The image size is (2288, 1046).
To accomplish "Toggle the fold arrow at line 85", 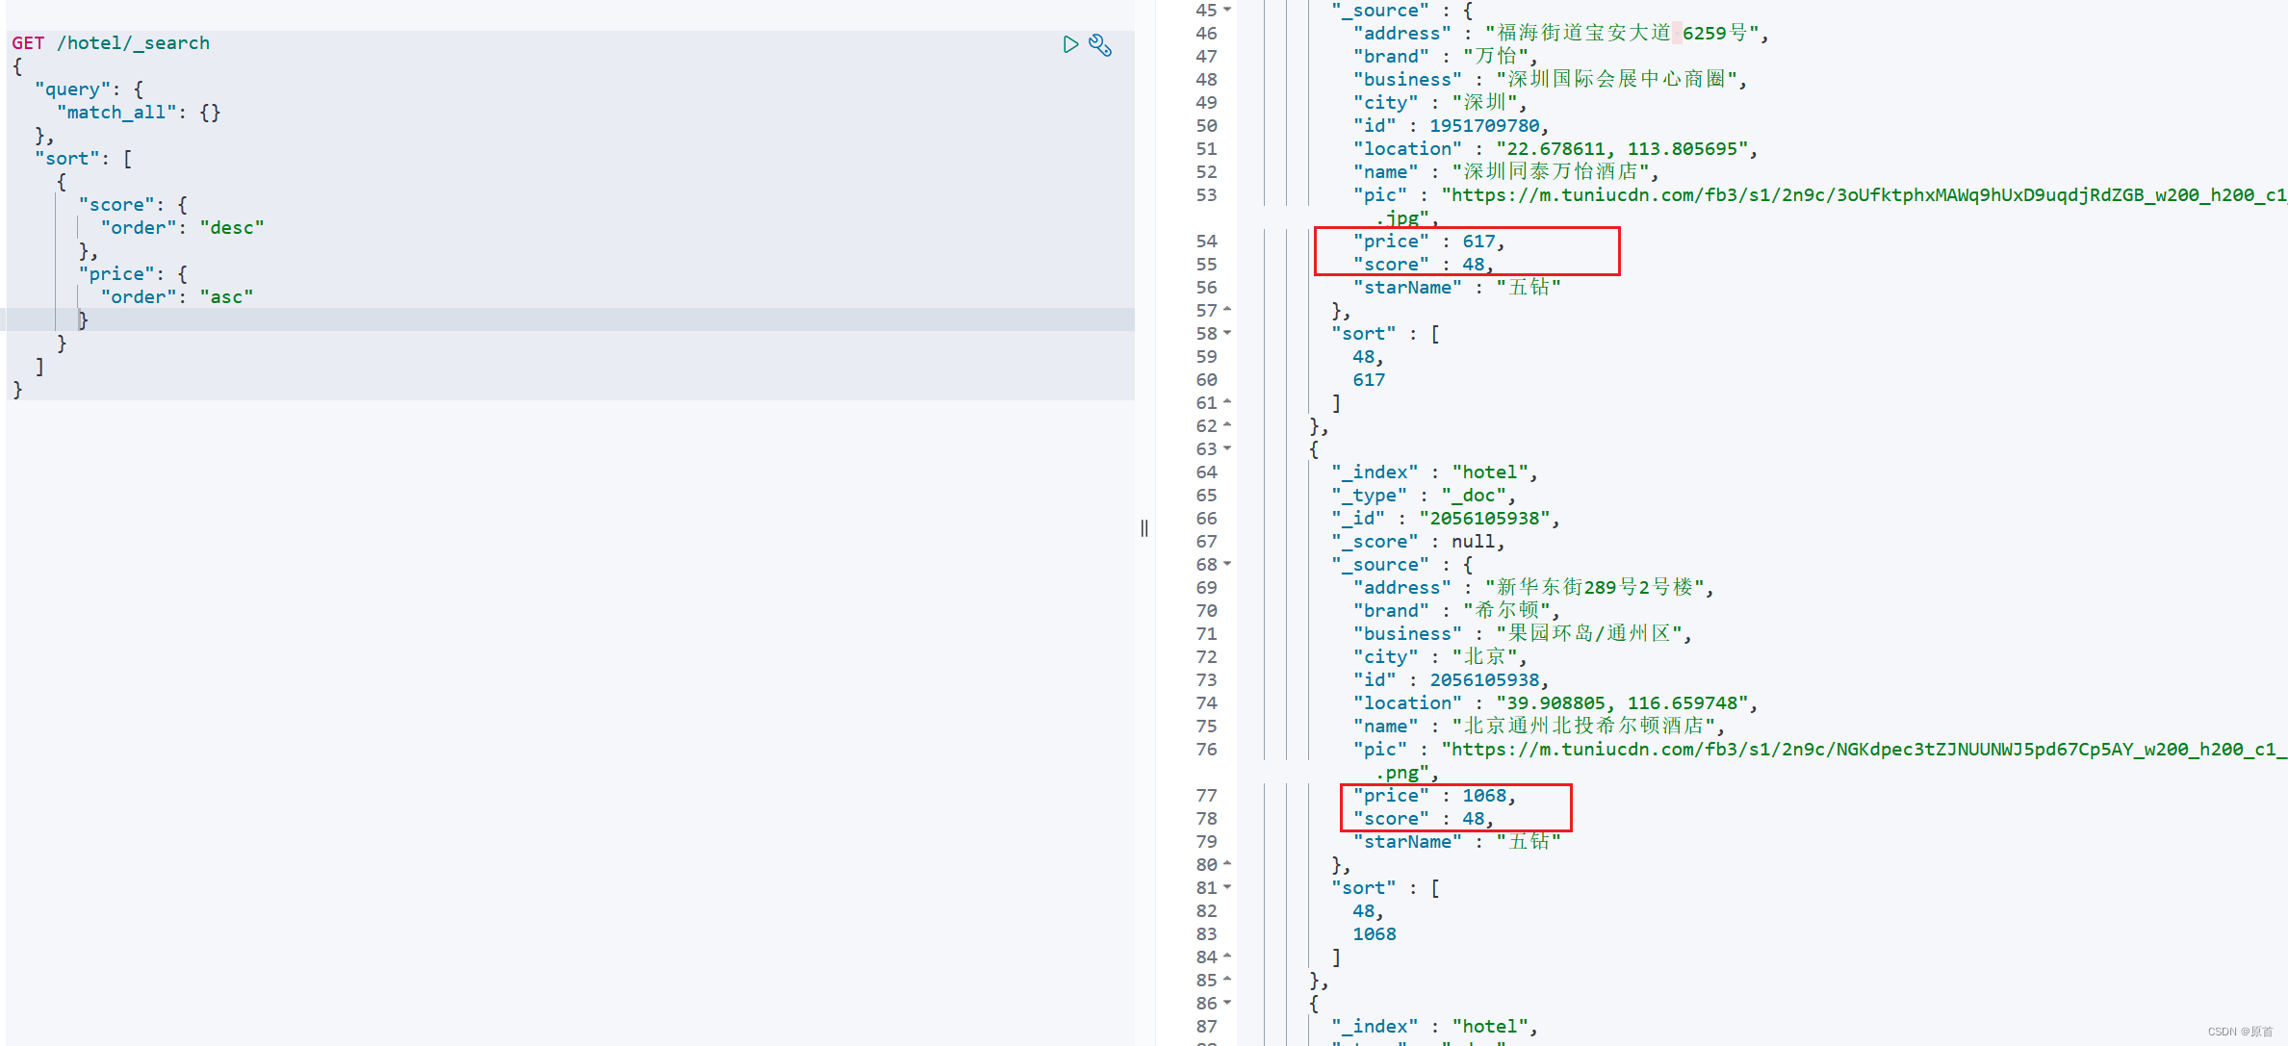I will 1227,980.
